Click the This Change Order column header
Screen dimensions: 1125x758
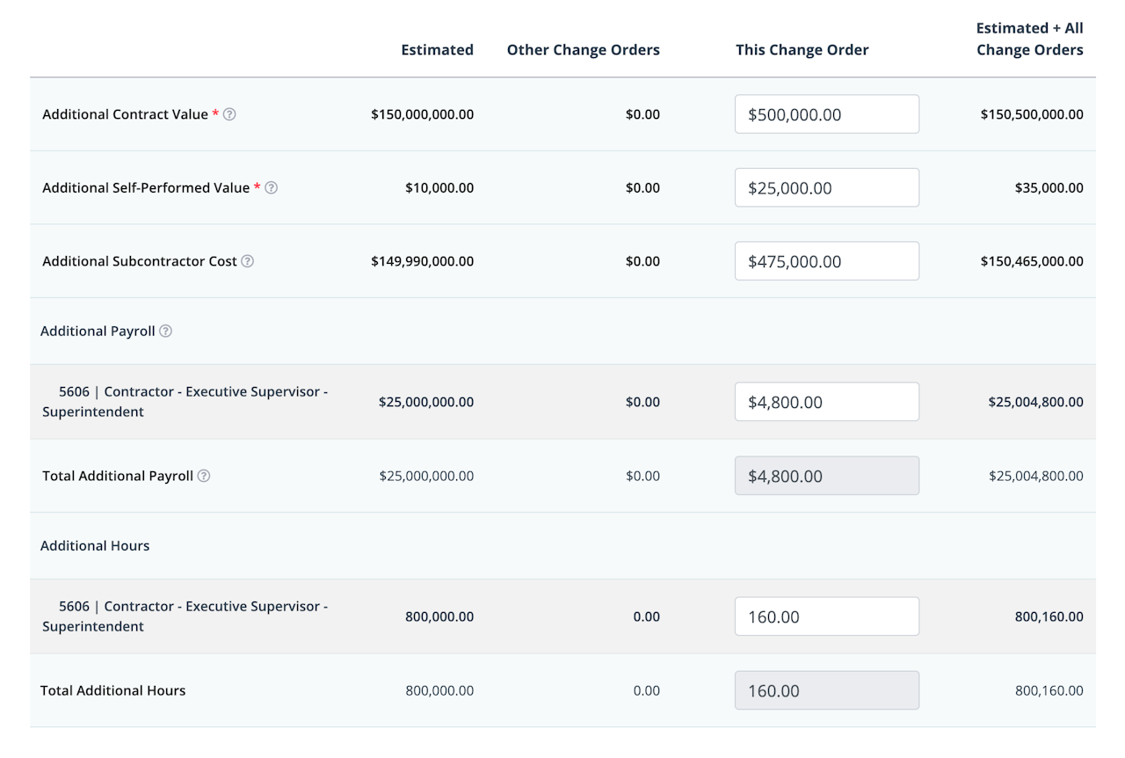802,50
